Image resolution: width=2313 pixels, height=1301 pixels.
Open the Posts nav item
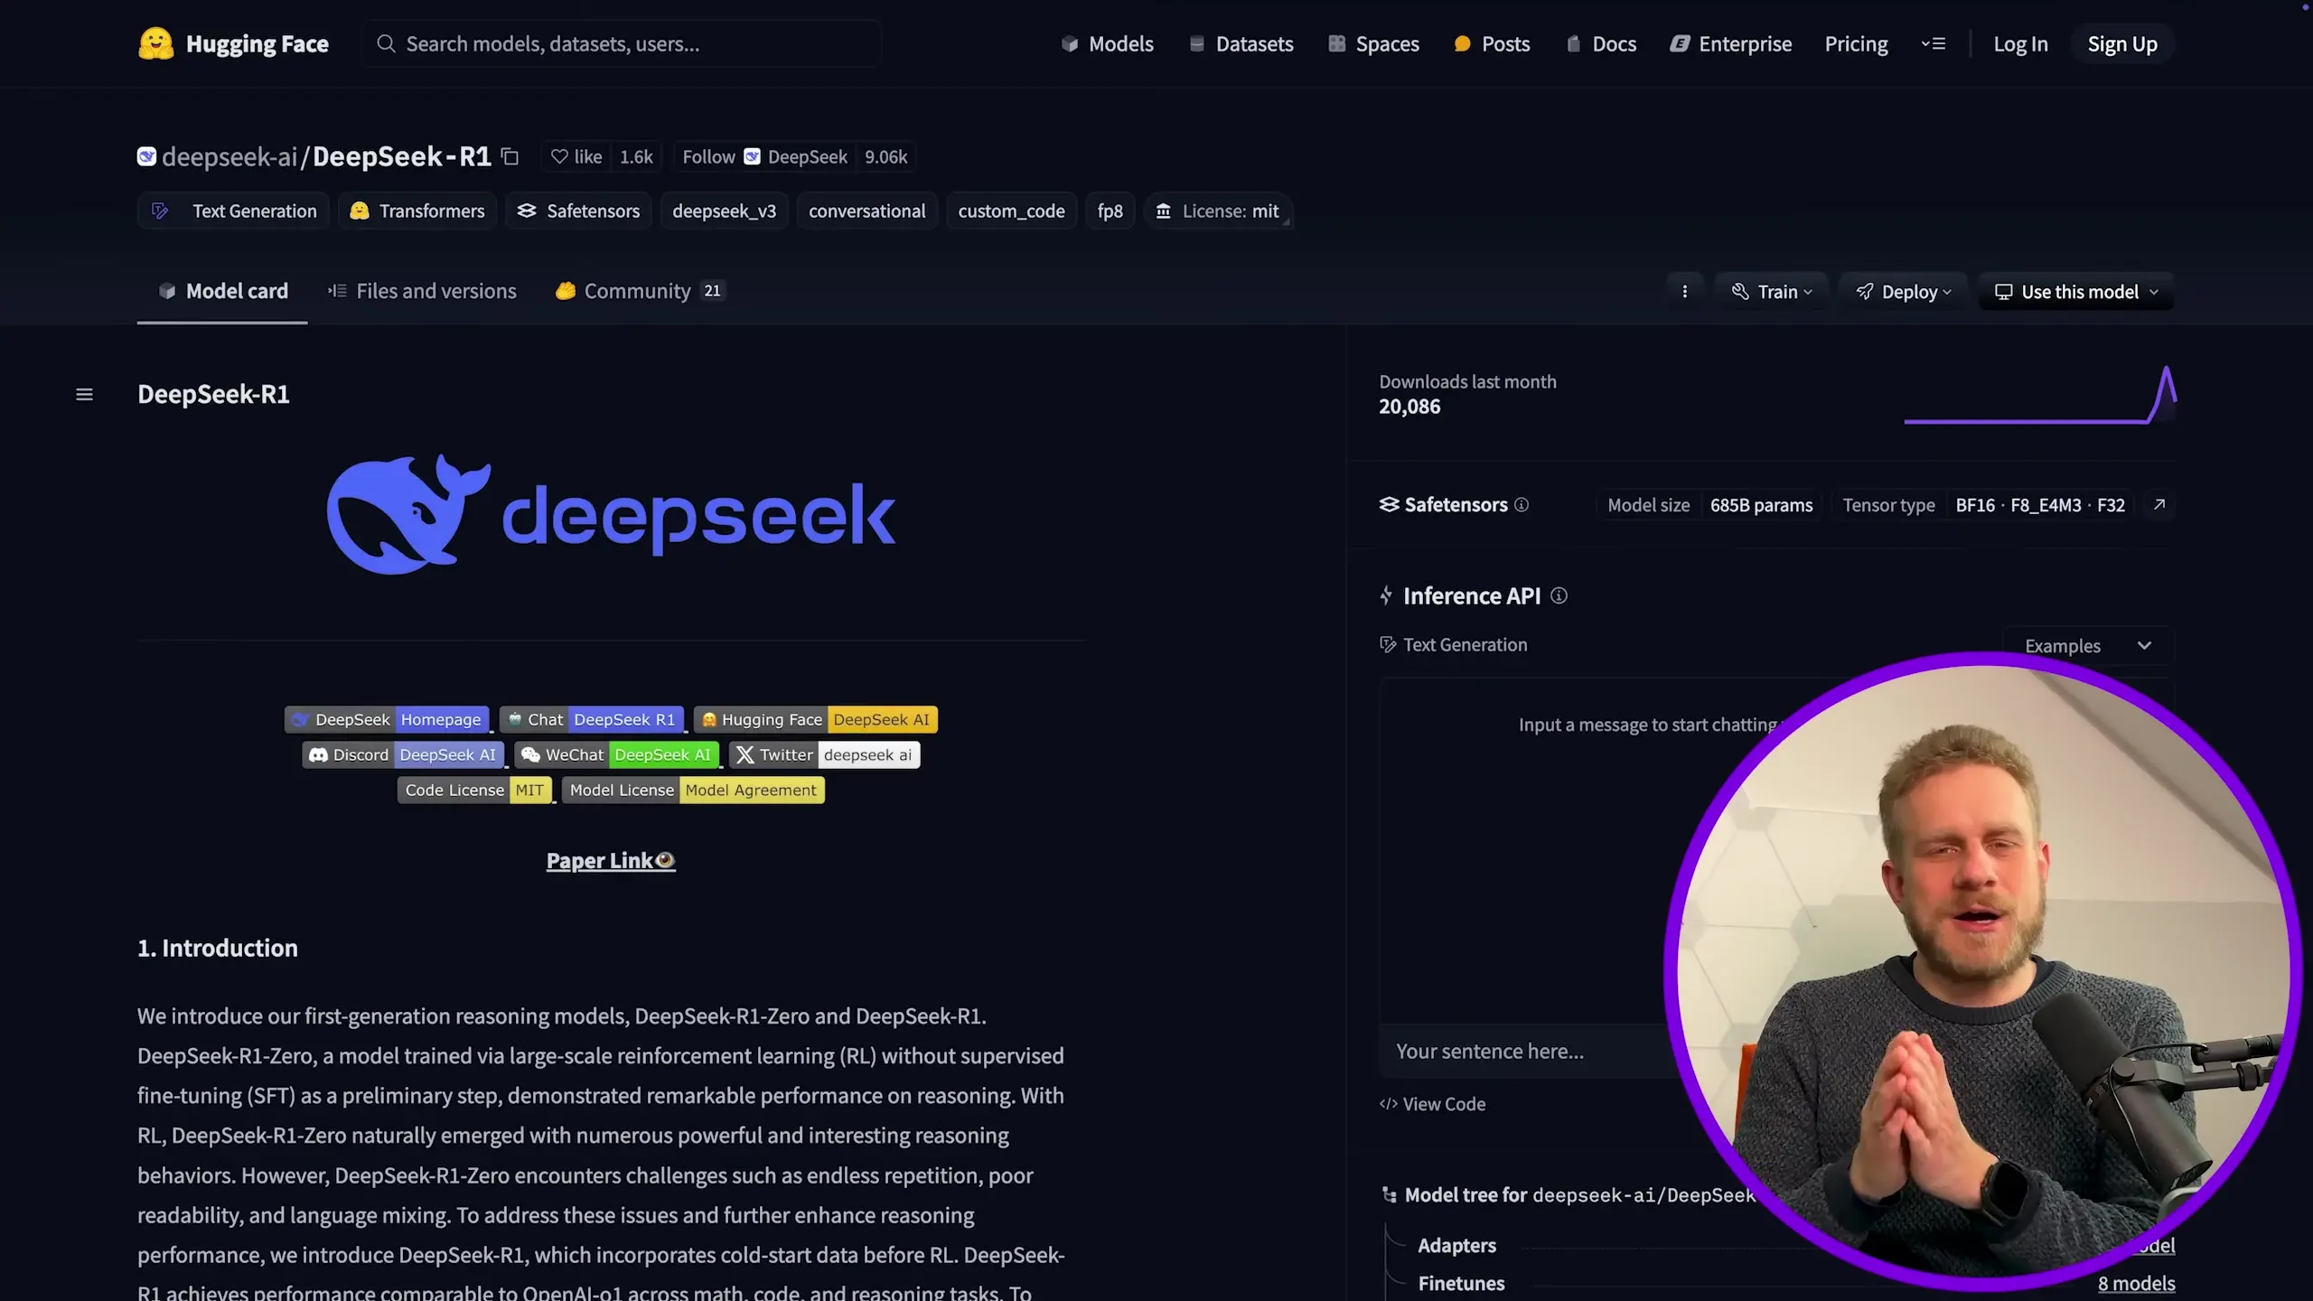tap(1492, 43)
